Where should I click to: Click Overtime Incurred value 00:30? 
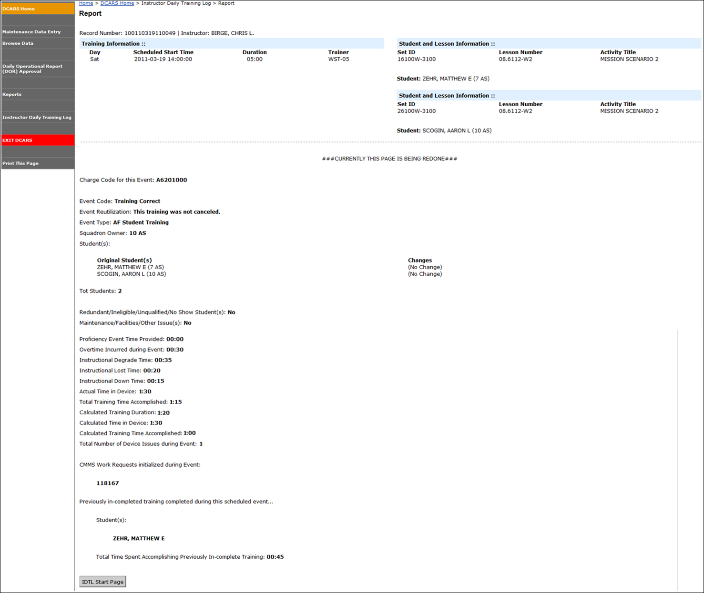point(175,350)
